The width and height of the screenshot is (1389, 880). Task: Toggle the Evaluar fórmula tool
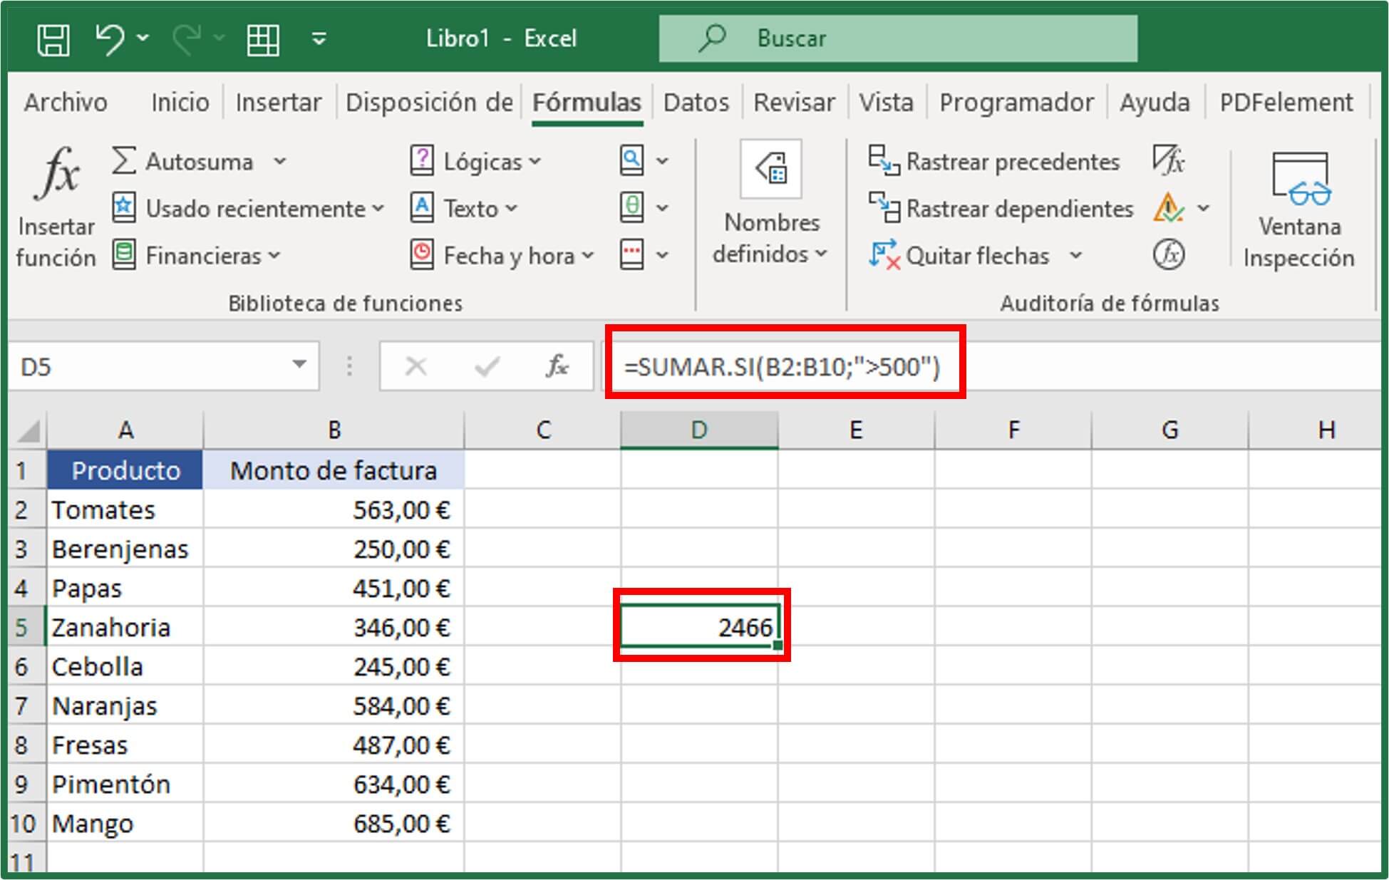point(1169,254)
